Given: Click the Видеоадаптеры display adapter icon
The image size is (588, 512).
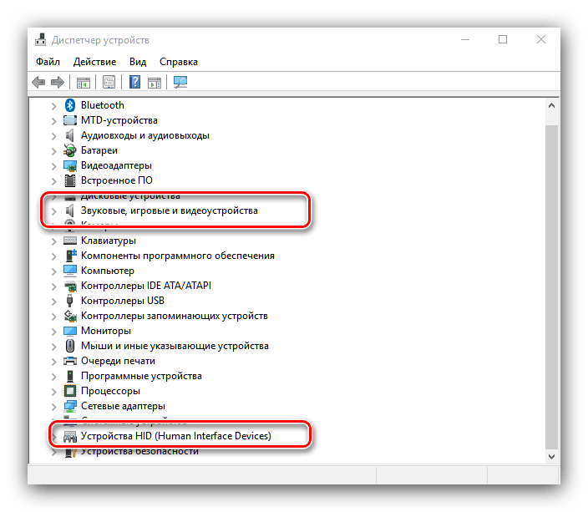Looking at the screenshot, I should coord(70,165).
